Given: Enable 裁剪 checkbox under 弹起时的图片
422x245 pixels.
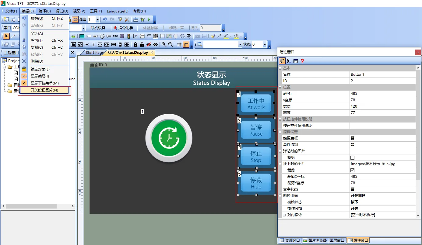Looking at the screenshot, I should (353, 157).
